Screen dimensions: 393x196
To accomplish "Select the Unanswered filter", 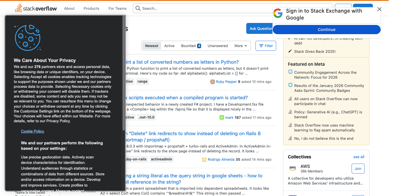I will (x=218, y=46).
